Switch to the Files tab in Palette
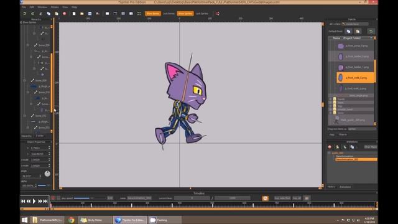 click(331, 134)
